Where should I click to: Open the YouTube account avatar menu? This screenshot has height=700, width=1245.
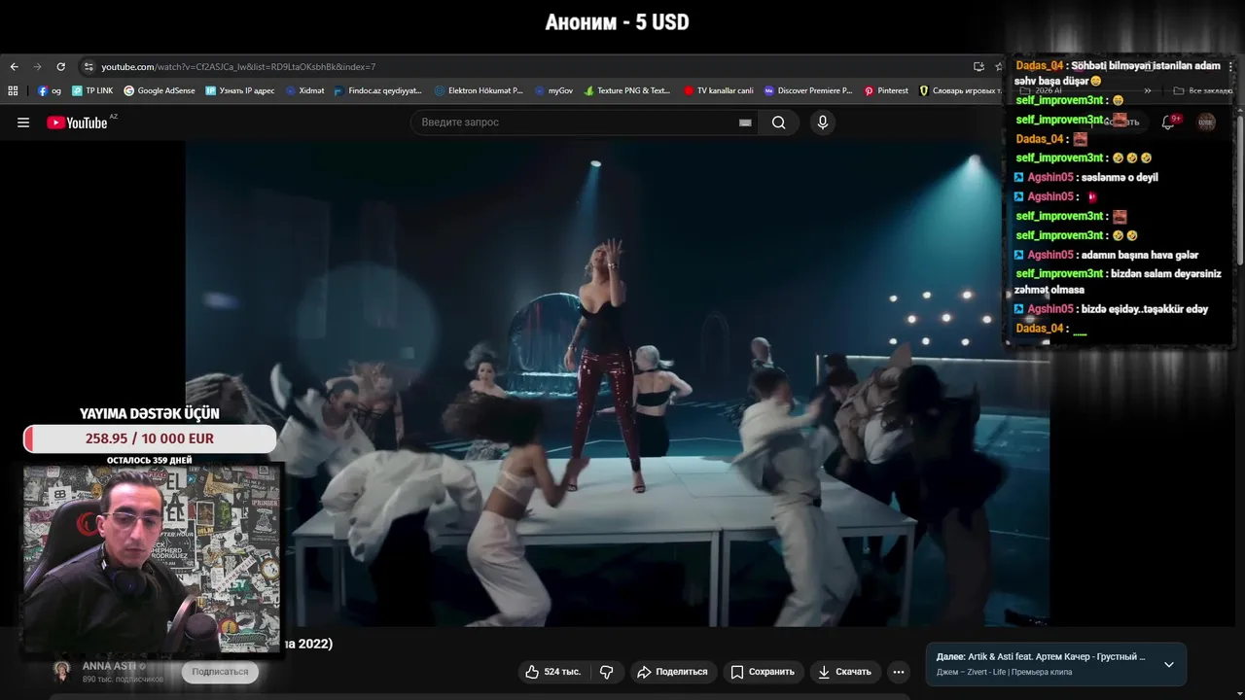(x=1206, y=122)
